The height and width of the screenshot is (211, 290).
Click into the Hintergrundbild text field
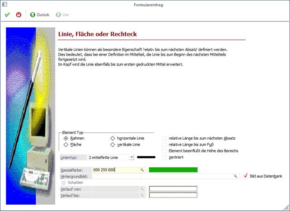coord(162,176)
